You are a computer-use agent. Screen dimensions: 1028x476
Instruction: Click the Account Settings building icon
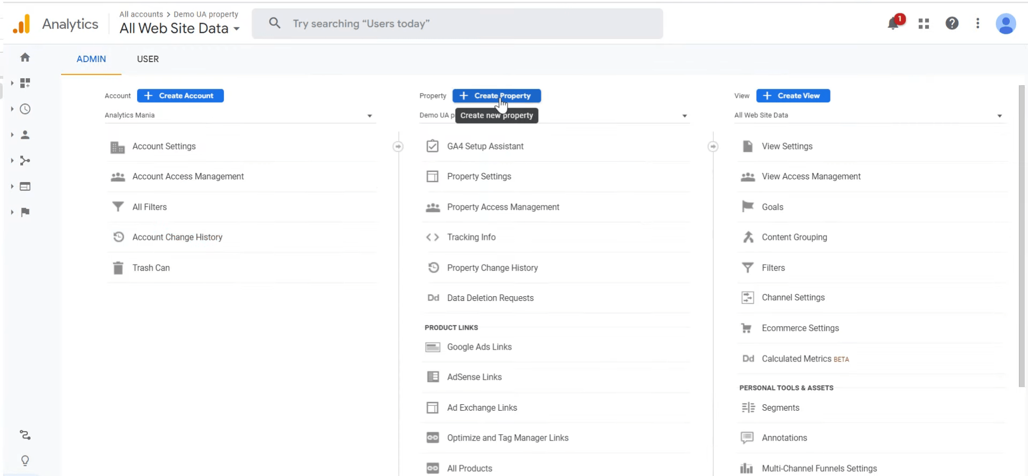[118, 147]
